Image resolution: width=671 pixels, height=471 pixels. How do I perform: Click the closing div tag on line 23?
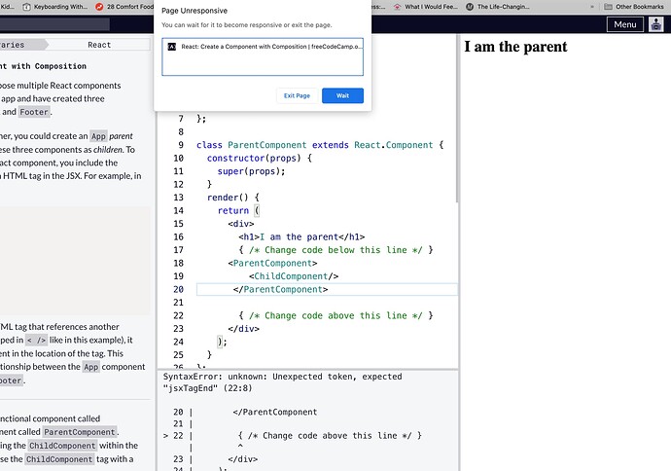coord(243,329)
